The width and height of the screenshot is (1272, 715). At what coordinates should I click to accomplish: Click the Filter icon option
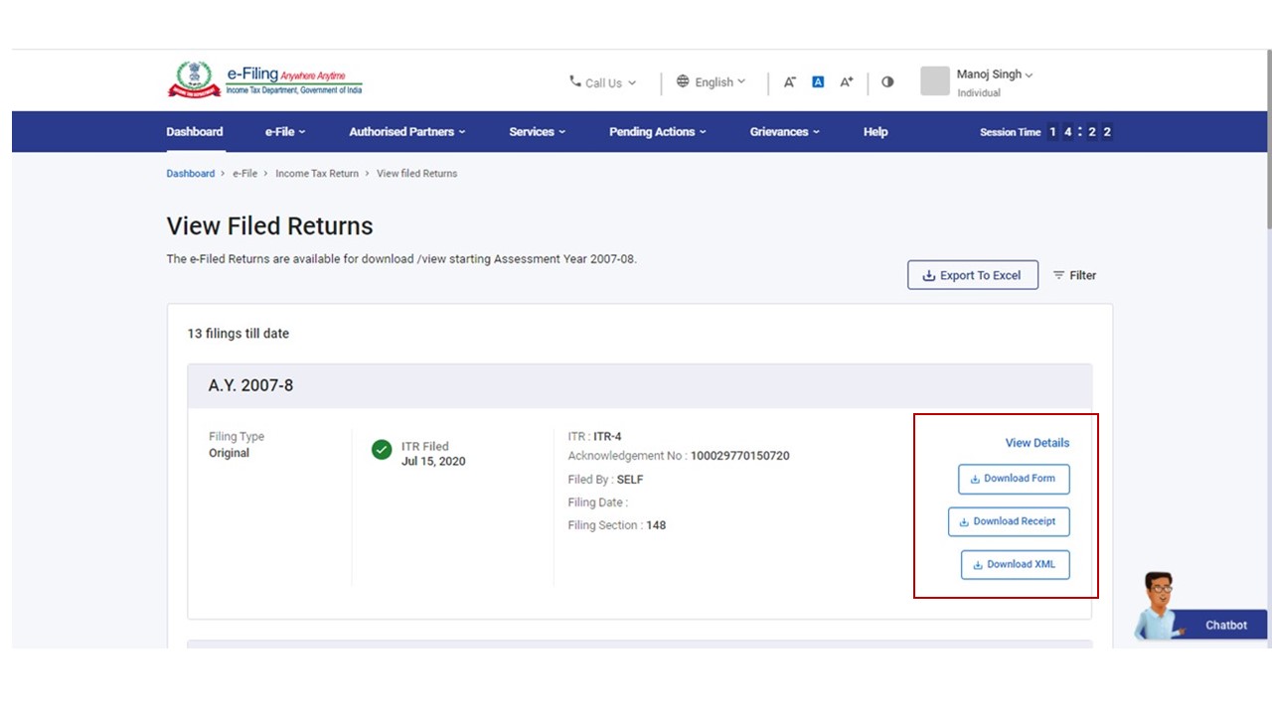[x=1074, y=275]
